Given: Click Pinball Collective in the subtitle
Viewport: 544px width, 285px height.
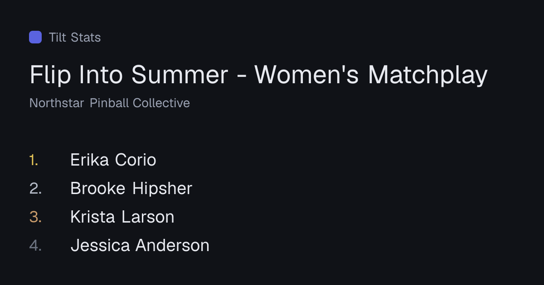Looking at the screenshot, I should click(x=140, y=103).
